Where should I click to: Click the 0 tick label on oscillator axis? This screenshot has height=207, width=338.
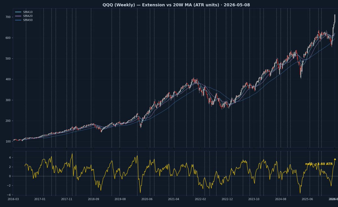[10, 176]
